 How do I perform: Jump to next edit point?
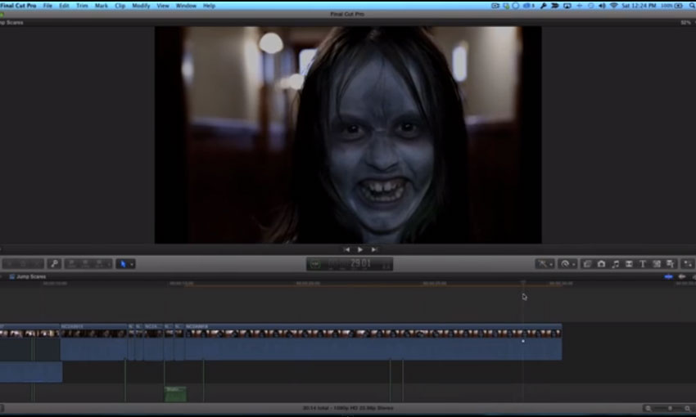click(x=374, y=250)
